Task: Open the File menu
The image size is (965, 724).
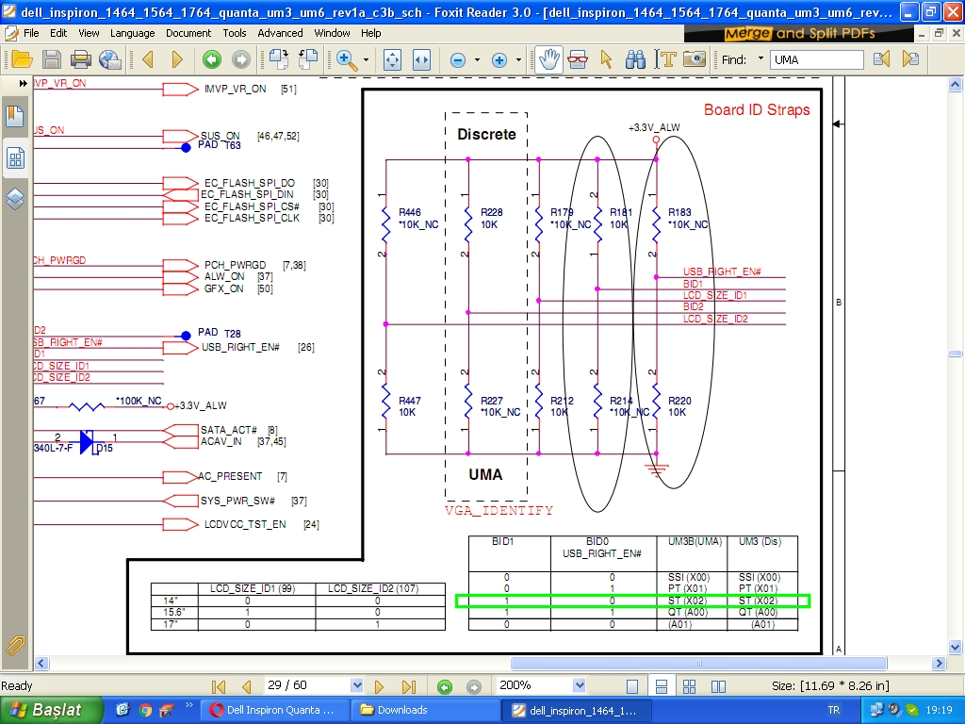Action: coord(31,33)
